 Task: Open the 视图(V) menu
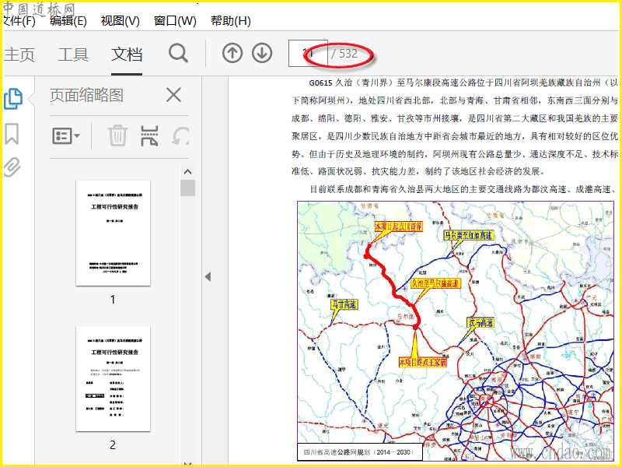(x=121, y=21)
